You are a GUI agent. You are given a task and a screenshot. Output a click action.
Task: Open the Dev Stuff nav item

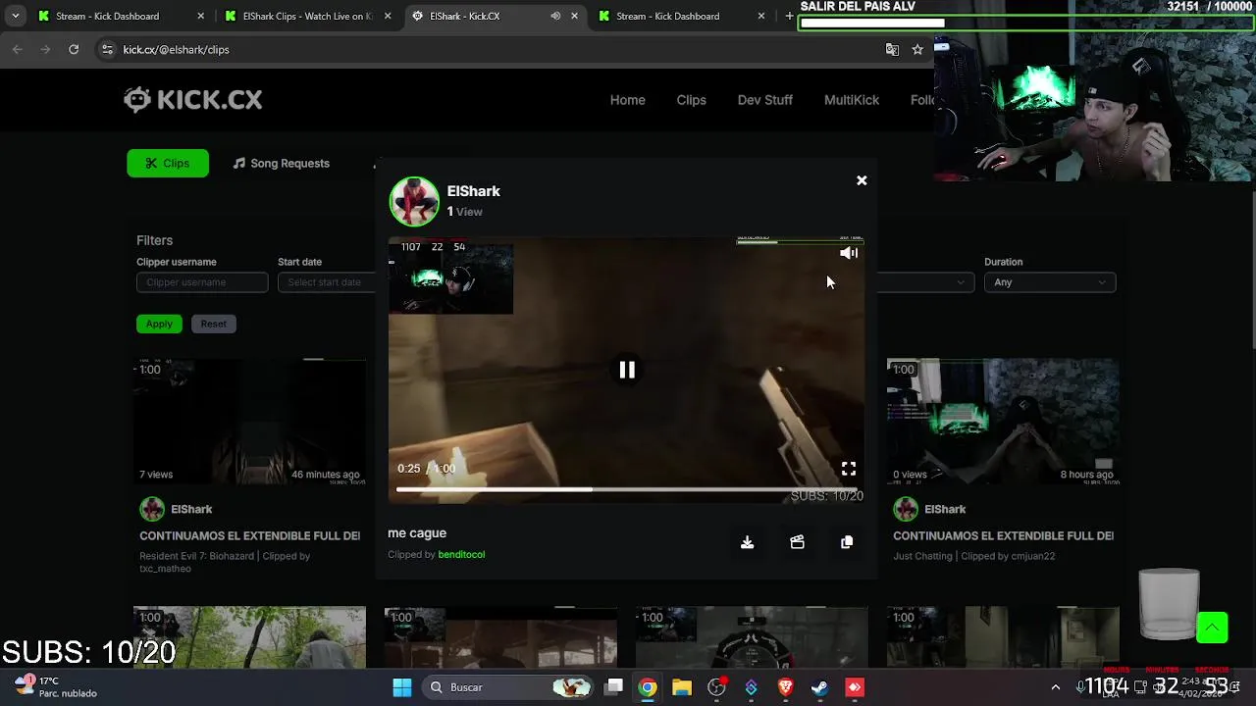[x=764, y=100]
